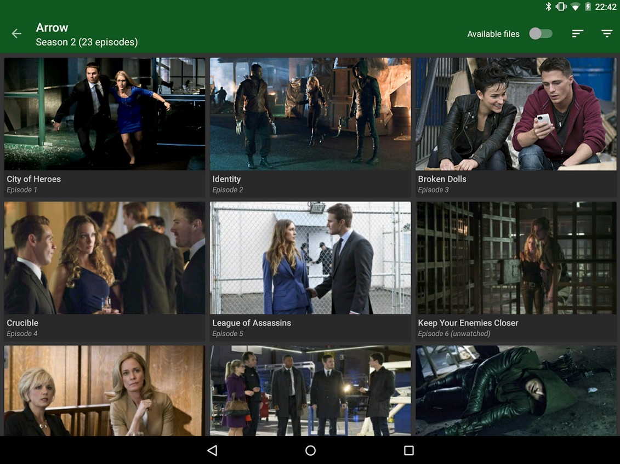
Task: Open the courtroom scene thumbnail with two blonde women
Action: click(105, 391)
